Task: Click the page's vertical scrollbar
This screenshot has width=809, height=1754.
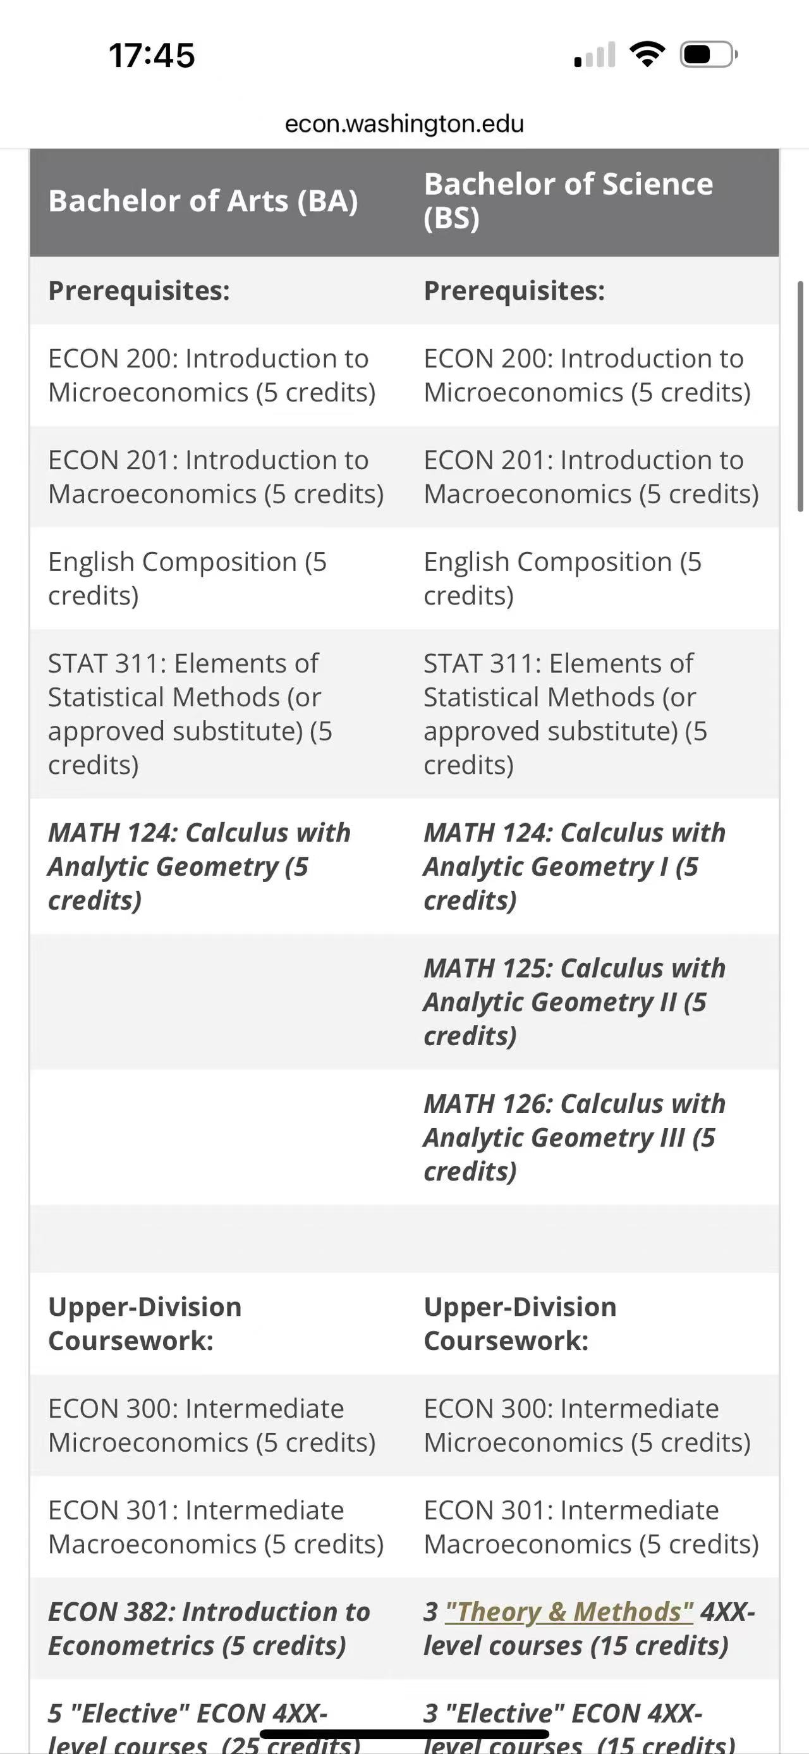Action: (x=800, y=396)
